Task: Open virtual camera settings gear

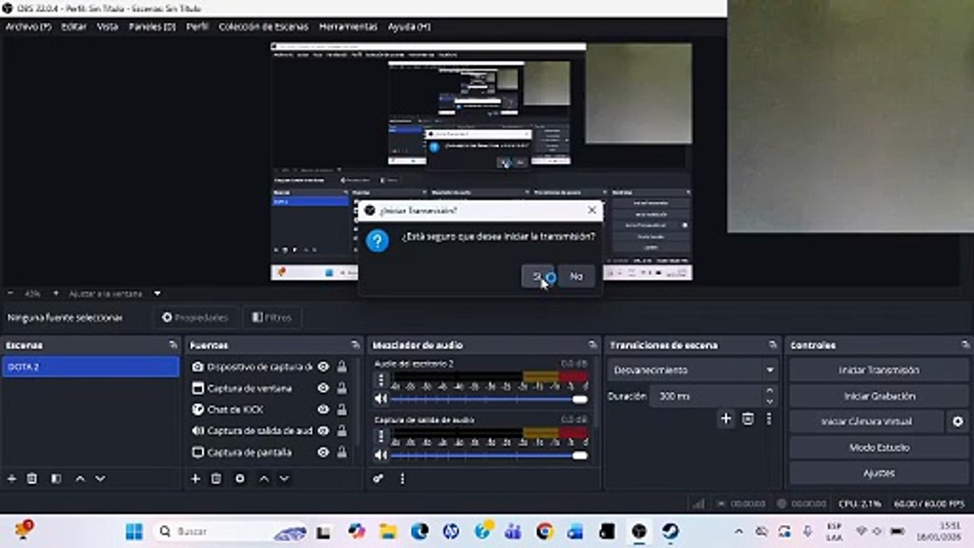Action: coord(958,422)
